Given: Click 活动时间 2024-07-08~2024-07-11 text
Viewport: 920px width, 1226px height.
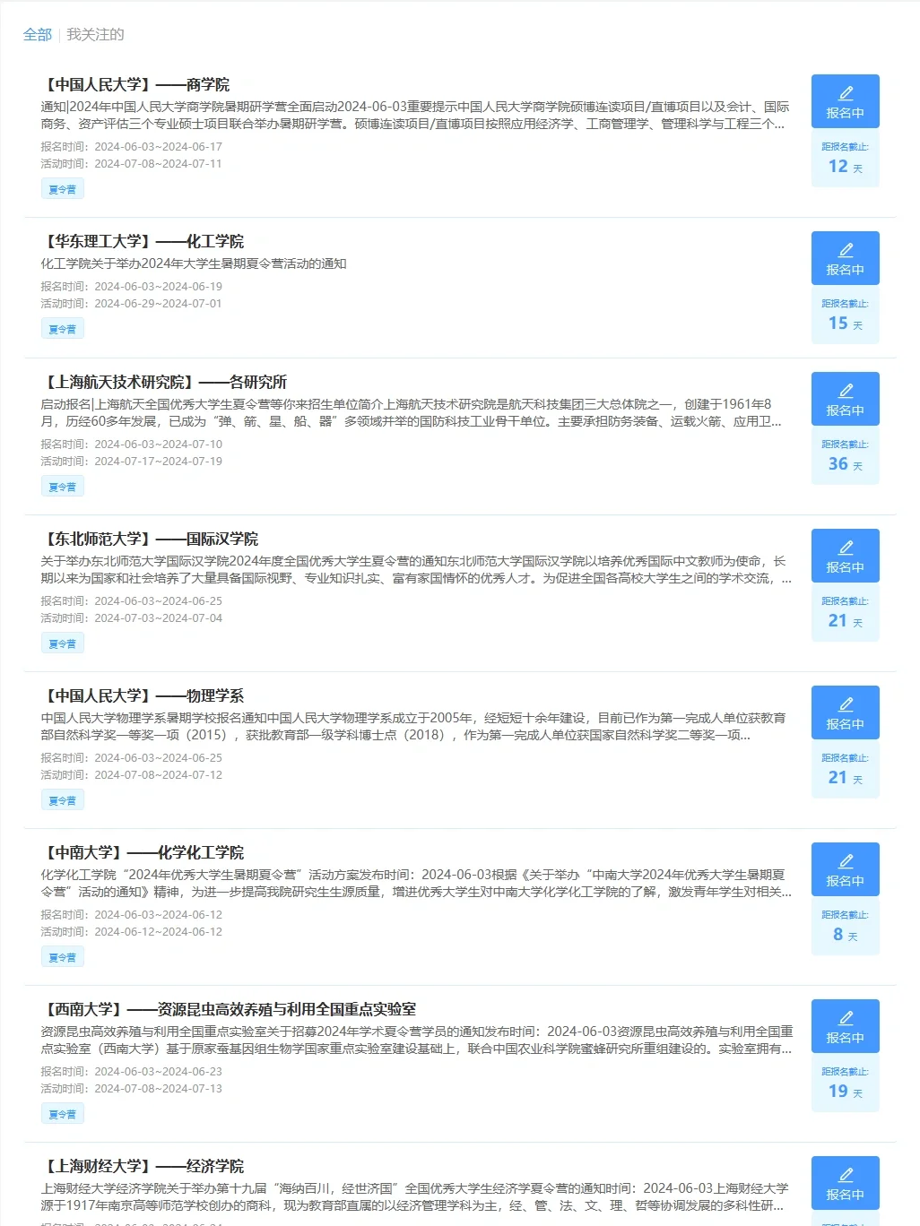Looking at the screenshot, I should click(131, 164).
